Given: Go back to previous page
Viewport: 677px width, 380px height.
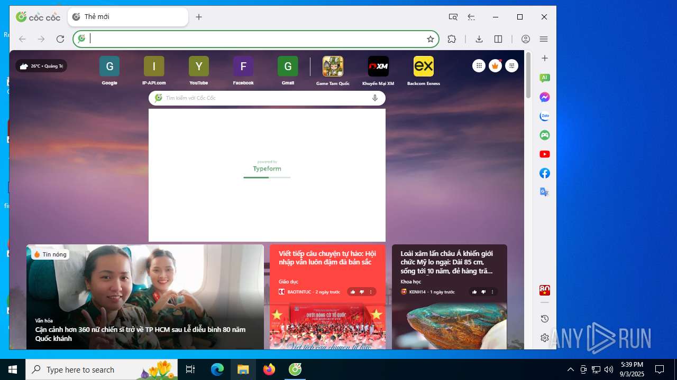Looking at the screenshot, I should pos(22,39).
